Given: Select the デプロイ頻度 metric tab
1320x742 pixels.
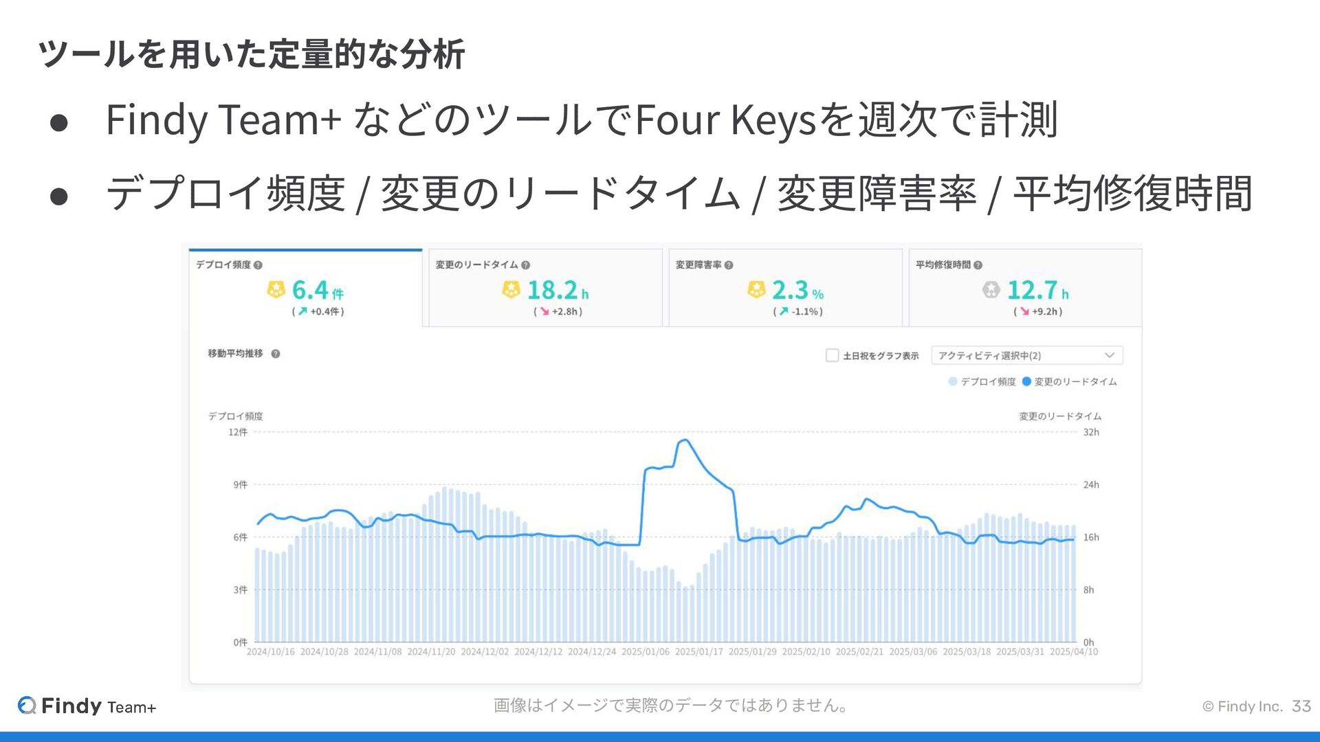Looking at the screenshot, I should [305, 289].
